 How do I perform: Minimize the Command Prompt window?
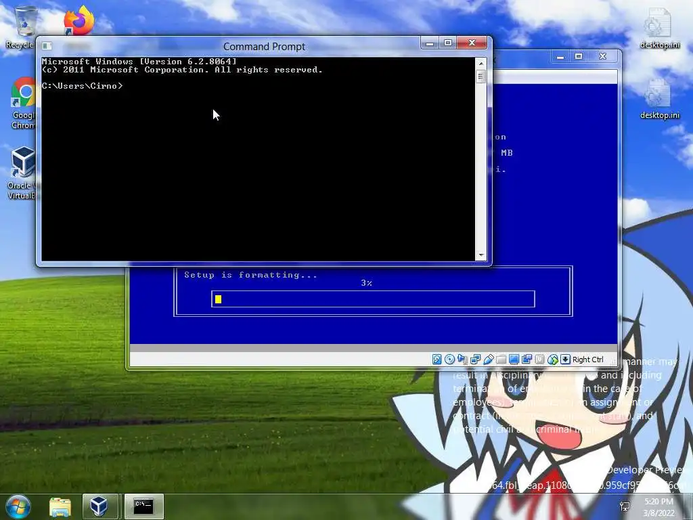(x=429, y=43)
